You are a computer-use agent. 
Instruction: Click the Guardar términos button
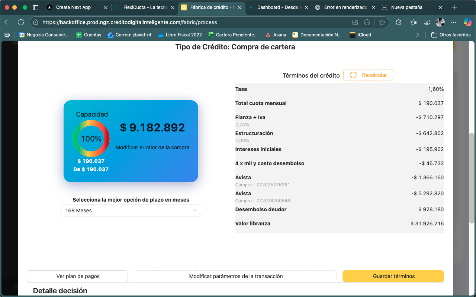pyautogui.click(x=393, y=276)
